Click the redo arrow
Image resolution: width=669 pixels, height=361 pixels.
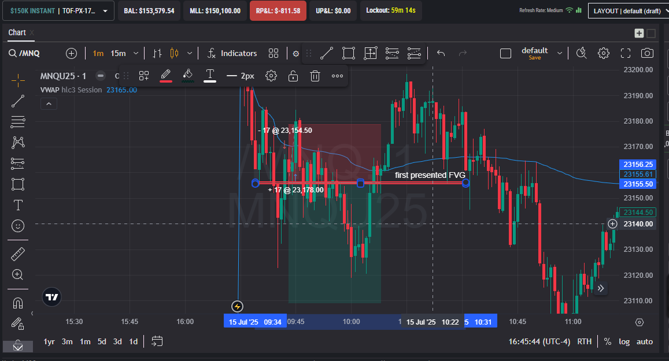click(x=463, y=53)
